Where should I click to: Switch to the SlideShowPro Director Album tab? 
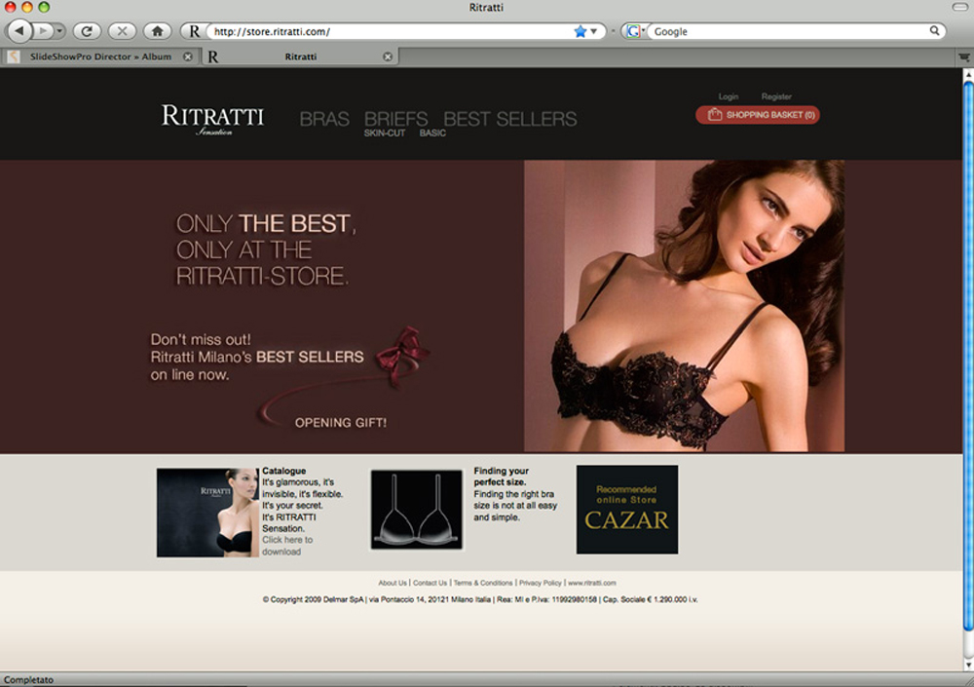tap(100, 57)
